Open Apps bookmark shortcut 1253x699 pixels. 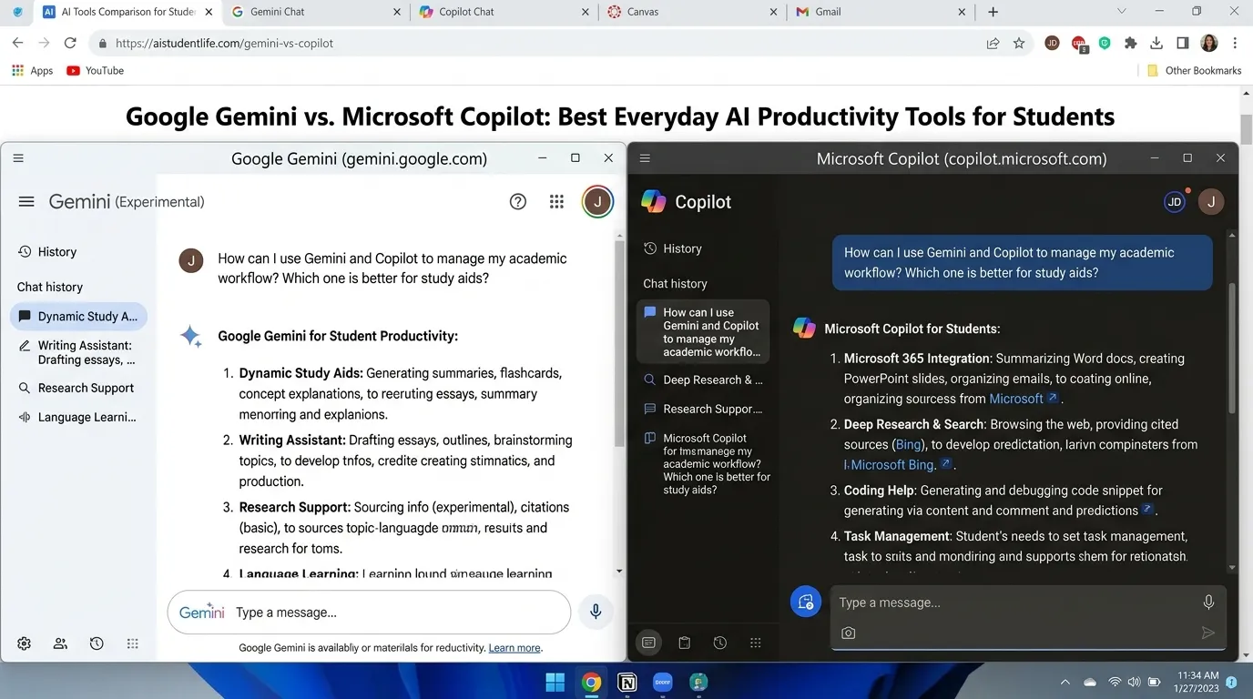[x=32, y=70]
